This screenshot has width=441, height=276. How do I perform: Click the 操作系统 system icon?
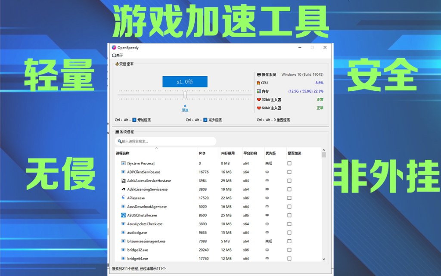[258, 74]
